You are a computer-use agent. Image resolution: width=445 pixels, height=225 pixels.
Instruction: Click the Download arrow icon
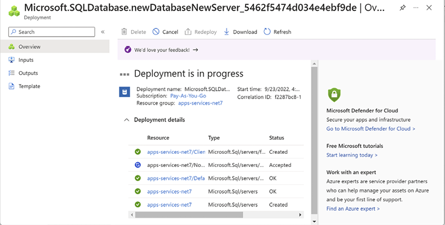[226, 32]
